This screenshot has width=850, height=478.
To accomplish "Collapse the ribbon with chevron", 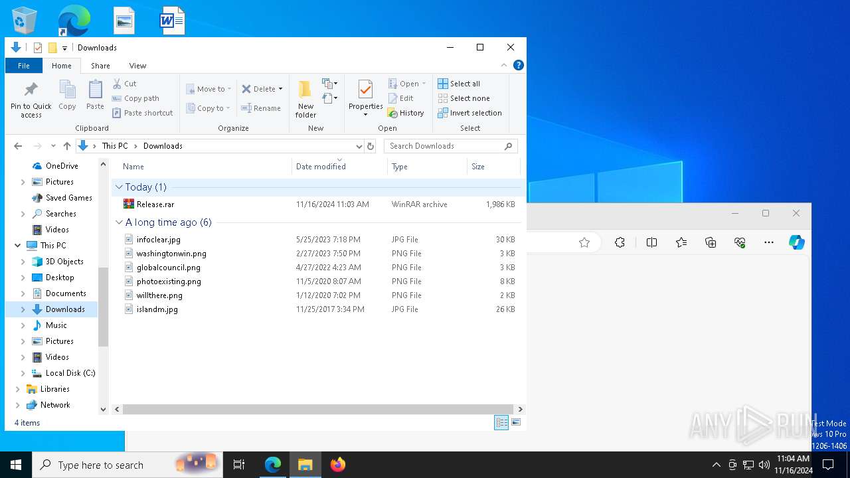I will pos(504,65).
